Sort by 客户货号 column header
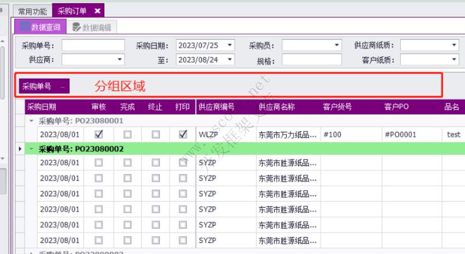Screen dimensions: 465x254 (x=351, y=107)
